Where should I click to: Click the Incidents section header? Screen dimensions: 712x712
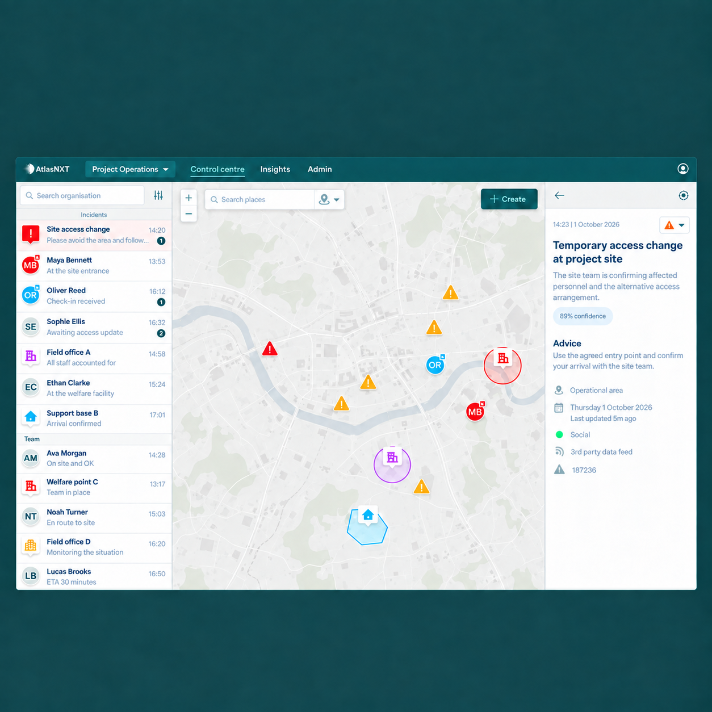pos(94,215)
